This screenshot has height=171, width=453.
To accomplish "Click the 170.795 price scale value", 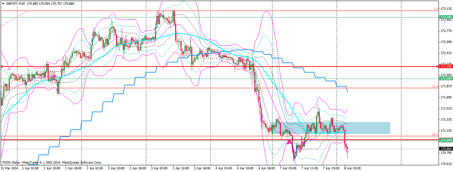I will pyautogui.click(x=446, y=153).
